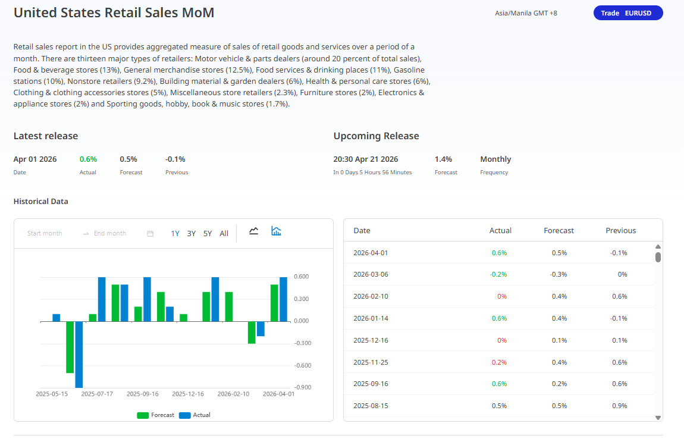Screen dimensions: 684x442
Task: Show All historical data range
Action: click(224, 234)
